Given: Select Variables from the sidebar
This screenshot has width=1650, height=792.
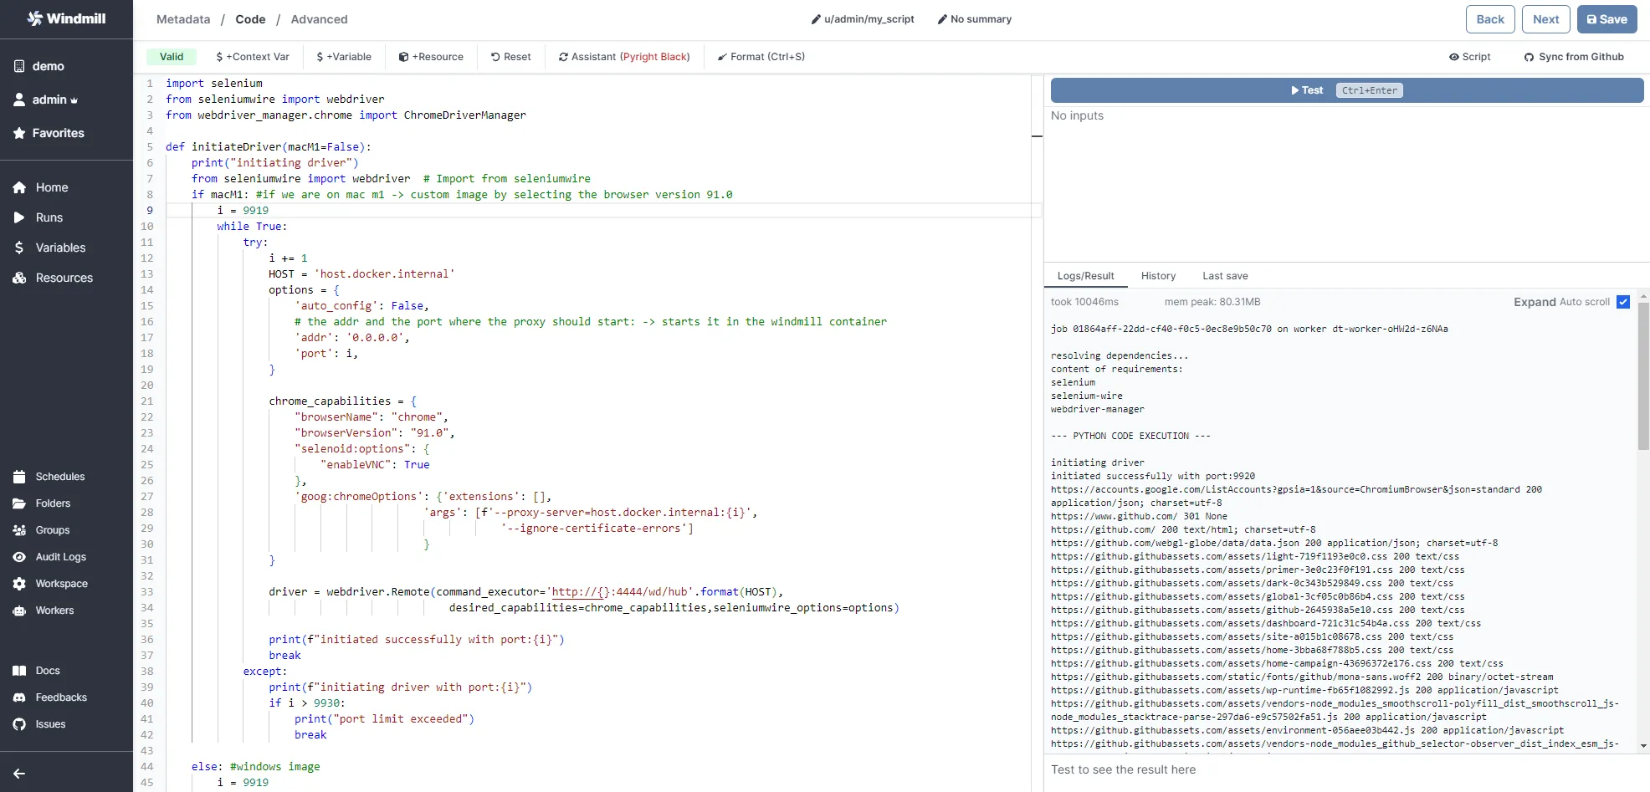Looking at the screenshot, I should click(x=59, y=248).
